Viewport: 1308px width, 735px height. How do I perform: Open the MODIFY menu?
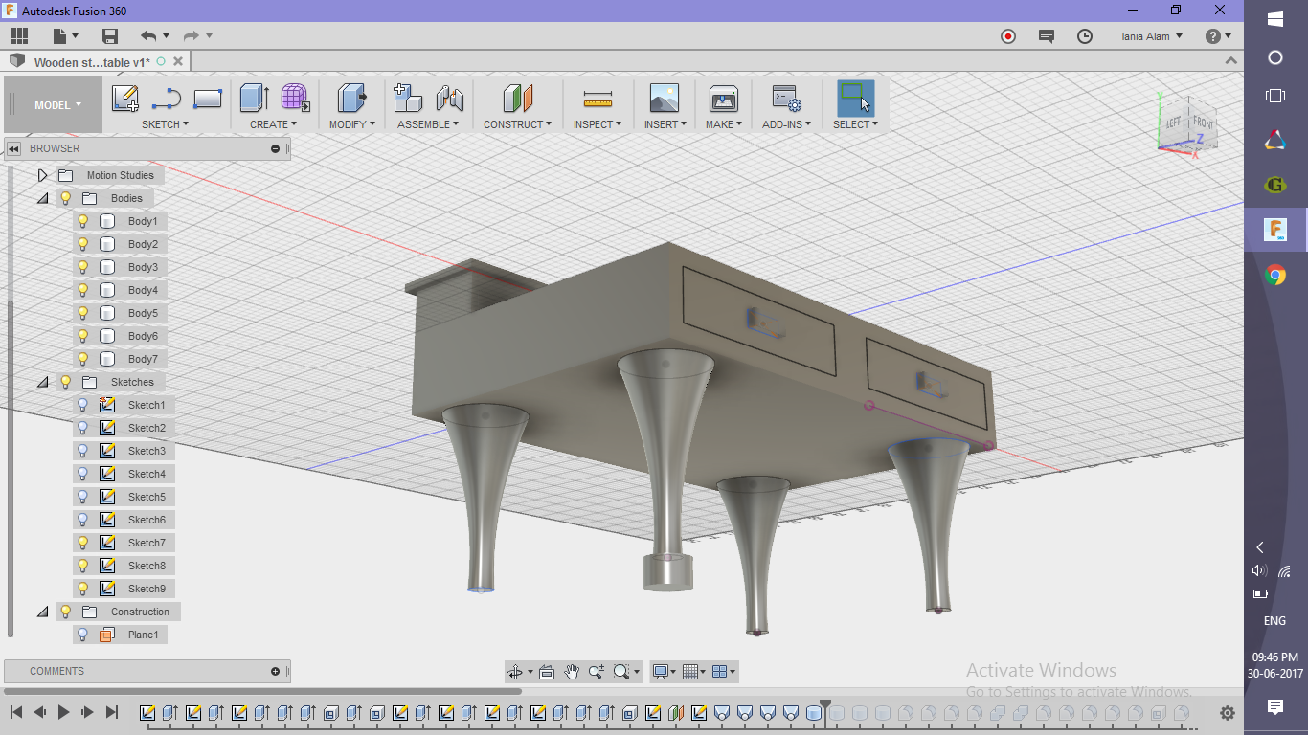(352, 124)
